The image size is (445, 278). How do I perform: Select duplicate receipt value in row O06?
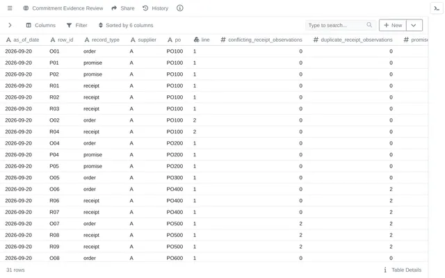click(391, 189)
